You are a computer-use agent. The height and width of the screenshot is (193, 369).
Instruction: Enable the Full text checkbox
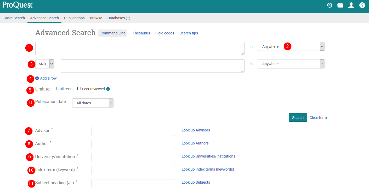[55, 89]
